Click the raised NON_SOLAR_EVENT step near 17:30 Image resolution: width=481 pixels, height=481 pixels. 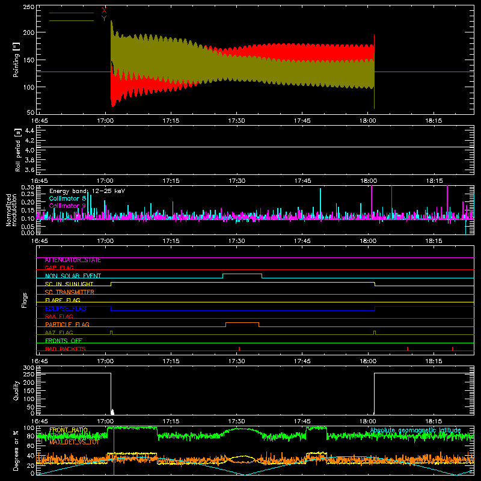pyautogui.click(x=242, y=274)
